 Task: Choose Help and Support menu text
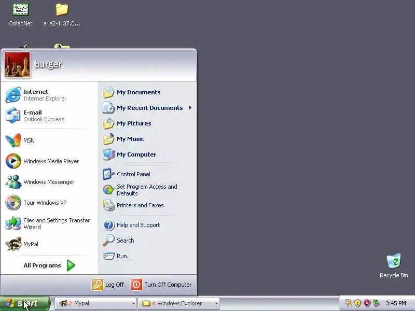coord(138,225)
